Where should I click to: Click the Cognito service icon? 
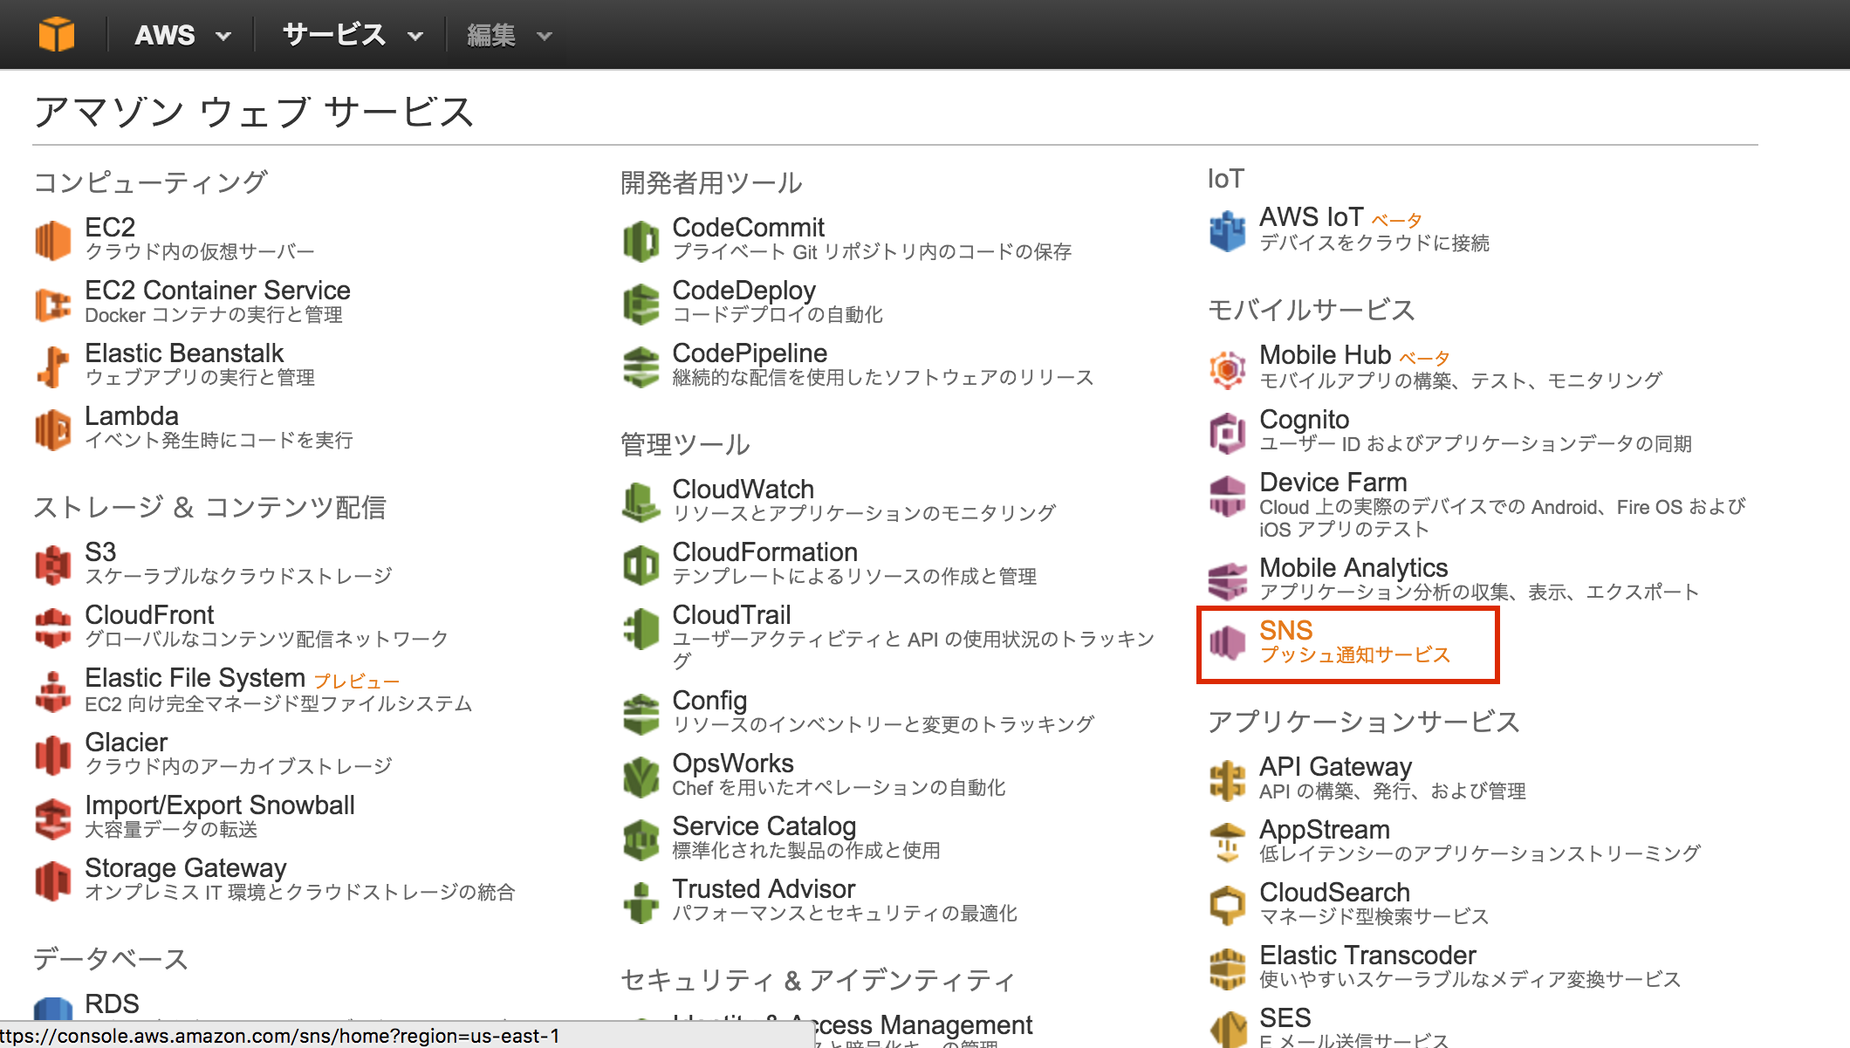pyautogui.click(x=1227, y=433)
